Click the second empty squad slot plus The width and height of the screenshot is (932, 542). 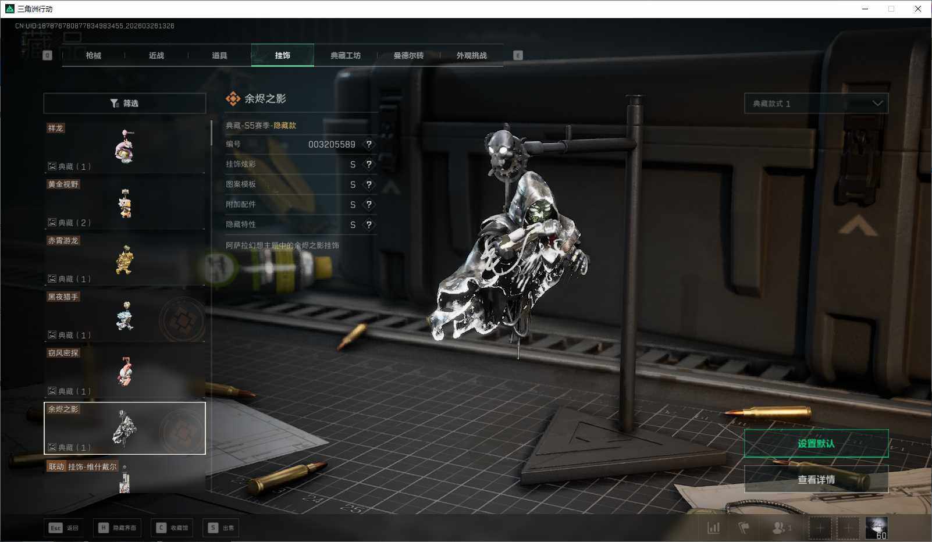848,528
